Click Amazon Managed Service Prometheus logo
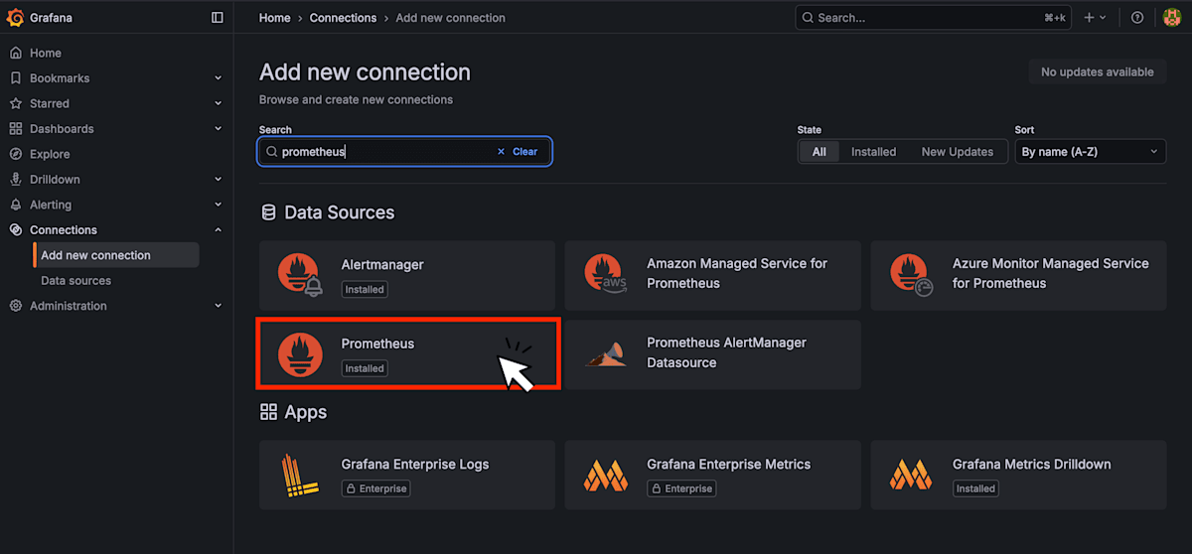This screenshot has width=1192, height=554. [606, 274]
